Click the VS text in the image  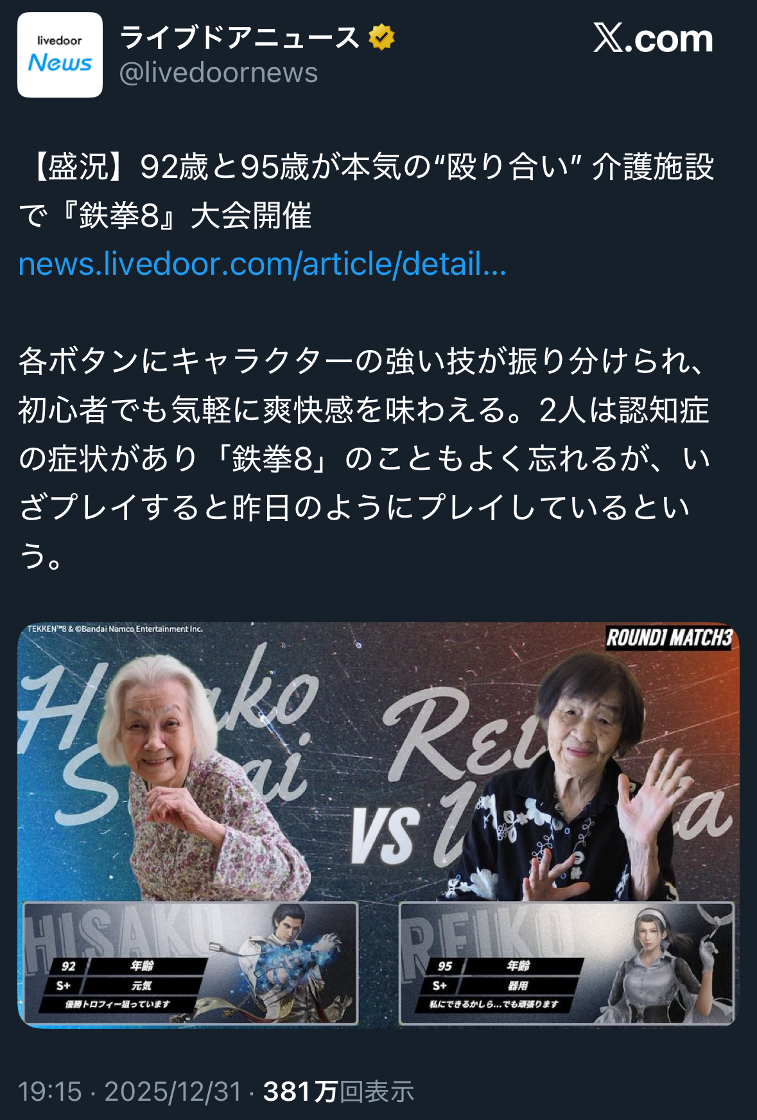[x=385, y=834]
